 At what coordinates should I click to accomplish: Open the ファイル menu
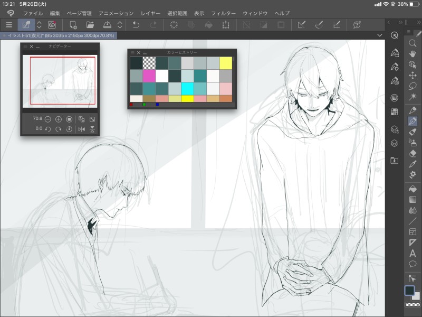click(33, 13)
